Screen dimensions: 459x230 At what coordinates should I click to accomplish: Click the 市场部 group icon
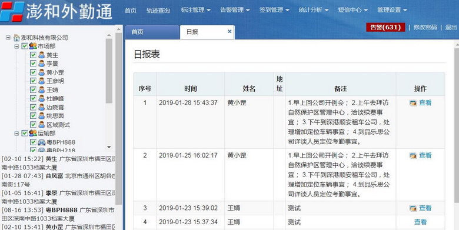33,46
